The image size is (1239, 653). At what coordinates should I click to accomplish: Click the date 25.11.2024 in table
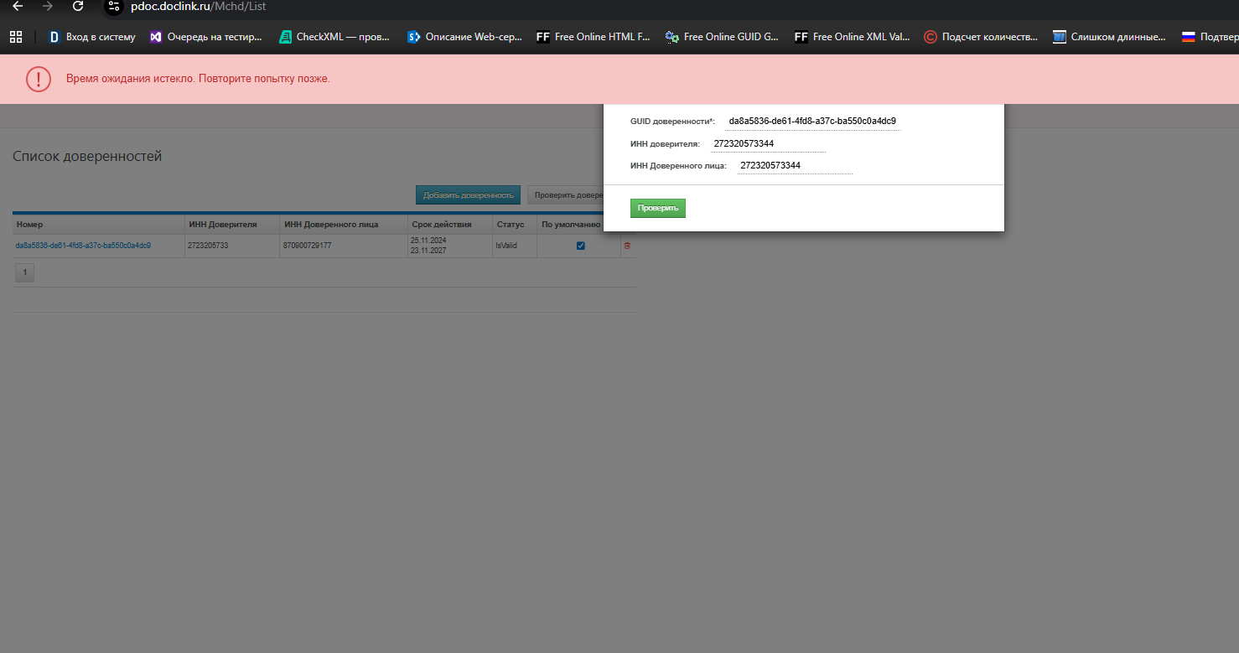click(x=428, y=241)
